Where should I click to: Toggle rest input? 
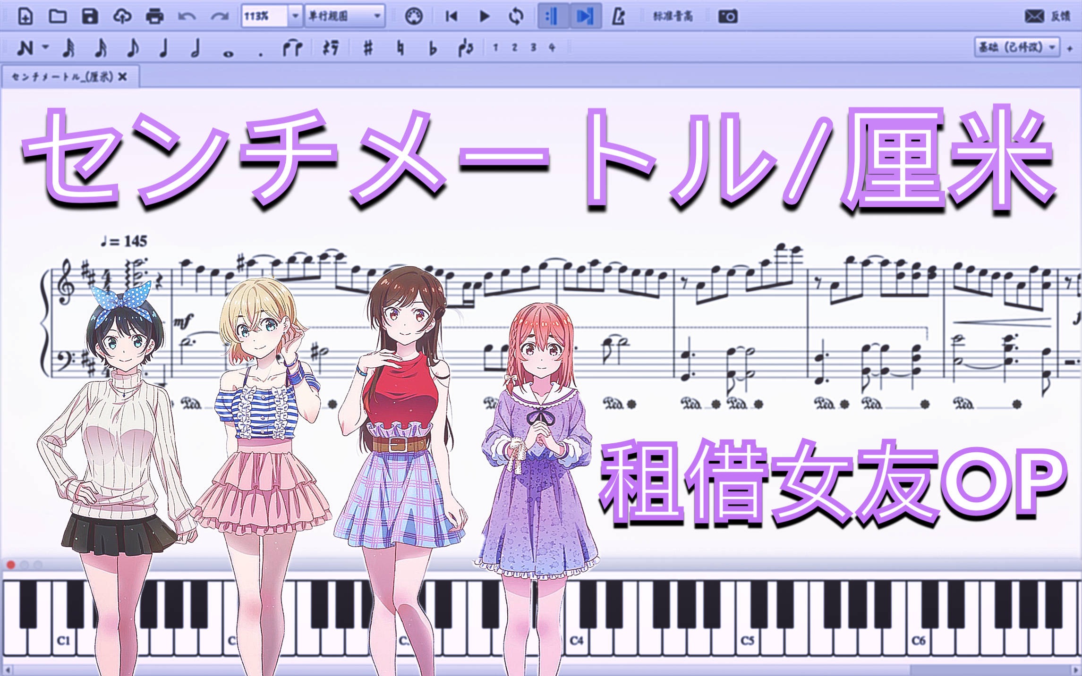[x=331, y=48]
